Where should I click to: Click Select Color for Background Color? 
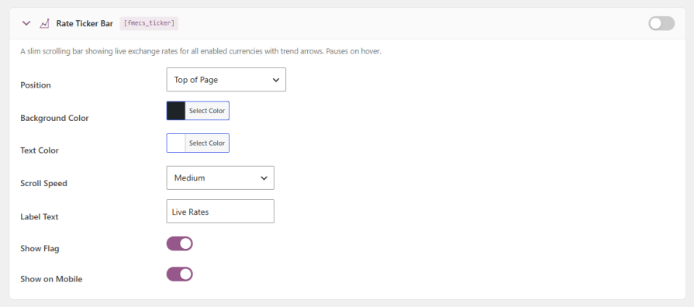coord(207,111)
